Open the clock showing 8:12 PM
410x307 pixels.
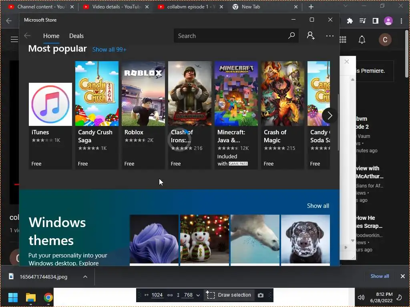coord(382,297)
